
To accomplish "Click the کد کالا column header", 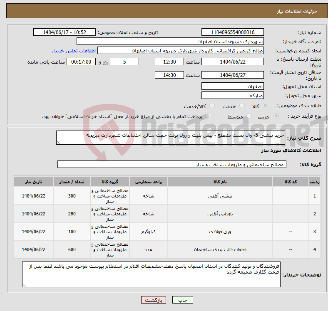I will pyautogui.click(x=291, y=182).
